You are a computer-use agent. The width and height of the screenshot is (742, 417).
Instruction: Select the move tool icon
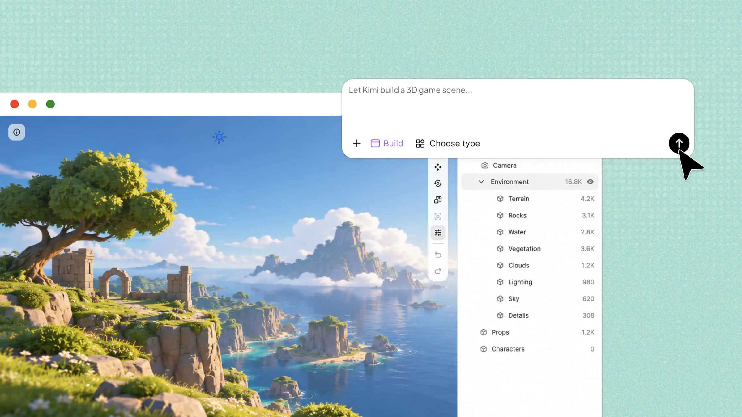tap(438, 167)
